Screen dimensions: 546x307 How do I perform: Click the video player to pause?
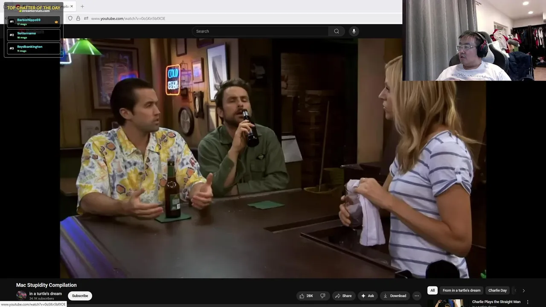[x=273, y=158]
